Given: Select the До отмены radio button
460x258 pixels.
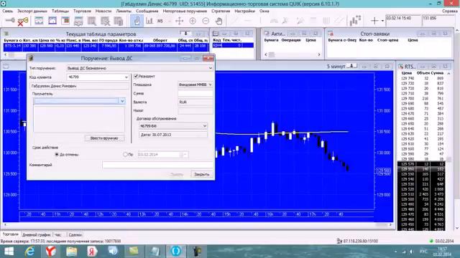Looking at the screenshot, I should tap(57, 154).
